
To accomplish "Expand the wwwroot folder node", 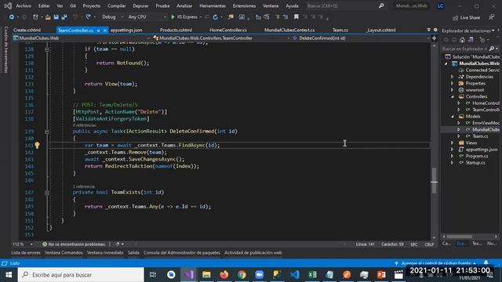I will coord(453,90).
